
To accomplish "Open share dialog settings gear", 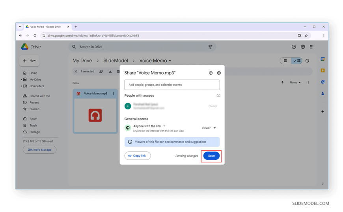I will (x=219, y=73).
